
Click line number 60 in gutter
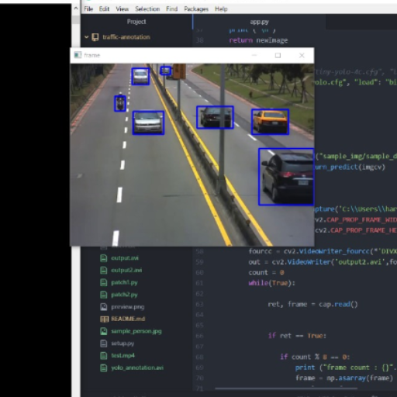[x=199, y=272]
